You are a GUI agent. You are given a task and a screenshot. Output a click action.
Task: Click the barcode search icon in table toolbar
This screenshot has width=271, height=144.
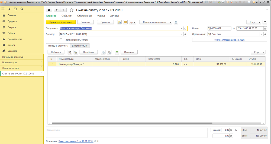pyautogui.click(x=70, y=52)
